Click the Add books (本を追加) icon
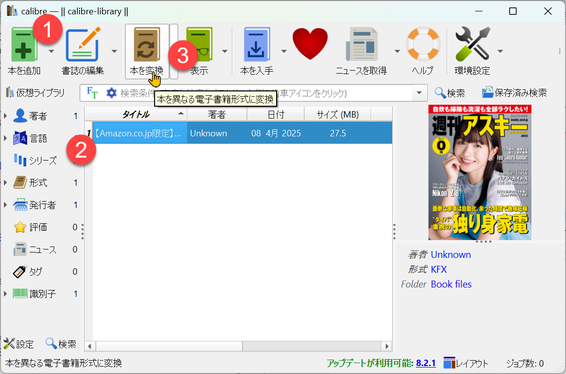The image size is (566, 374). click(24, 45)
